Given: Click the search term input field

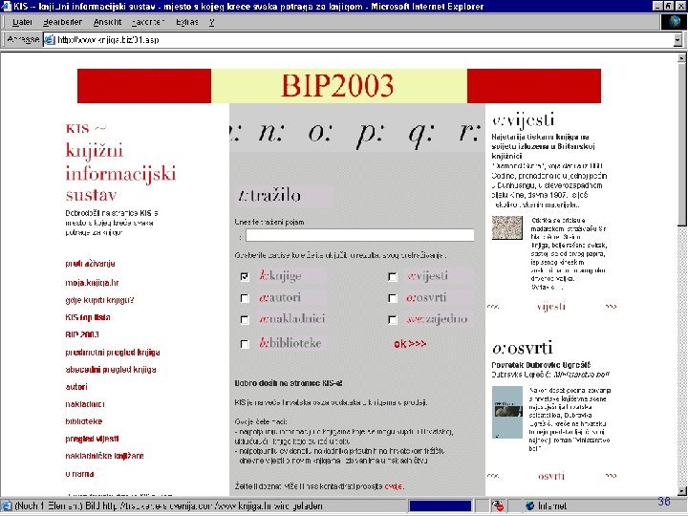Looking at the screenshot, I should [x=360, y=235].
